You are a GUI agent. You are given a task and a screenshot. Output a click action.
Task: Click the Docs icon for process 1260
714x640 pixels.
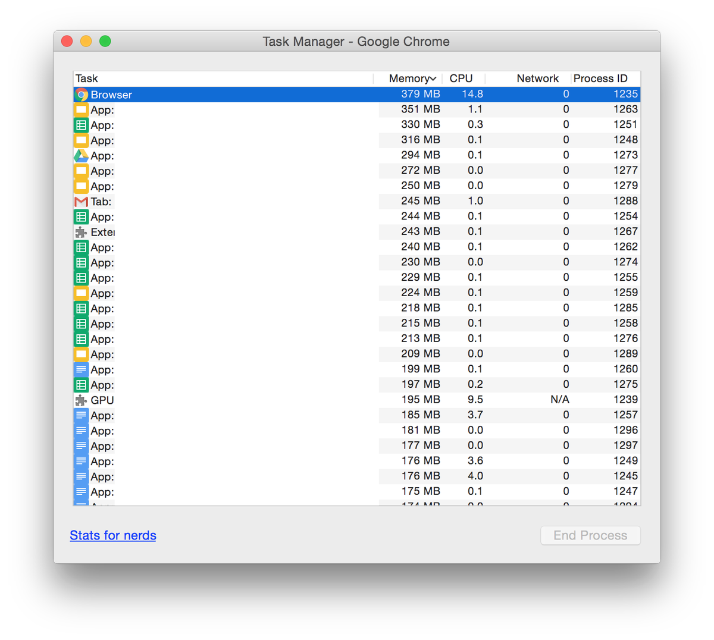(x=81, y=369)
